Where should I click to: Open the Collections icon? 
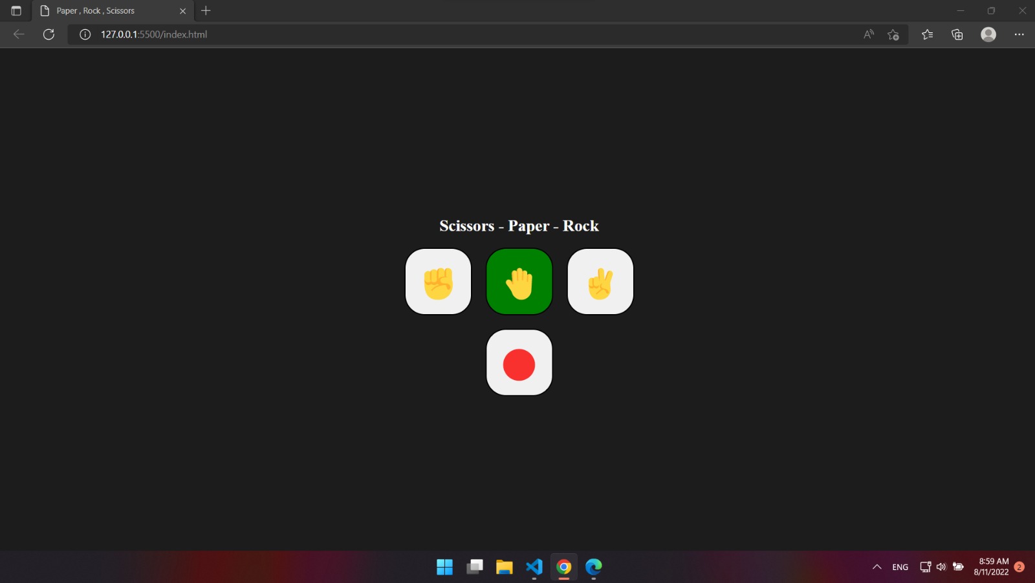pyautogui.click(x=957, y=34)
